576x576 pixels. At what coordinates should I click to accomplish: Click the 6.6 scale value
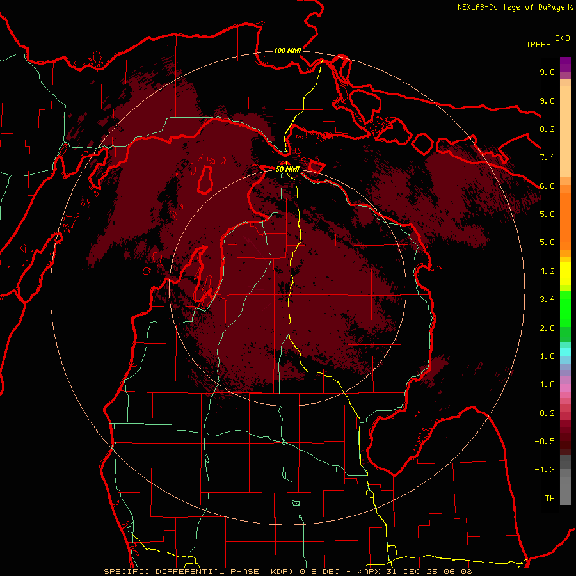[547, 186]
